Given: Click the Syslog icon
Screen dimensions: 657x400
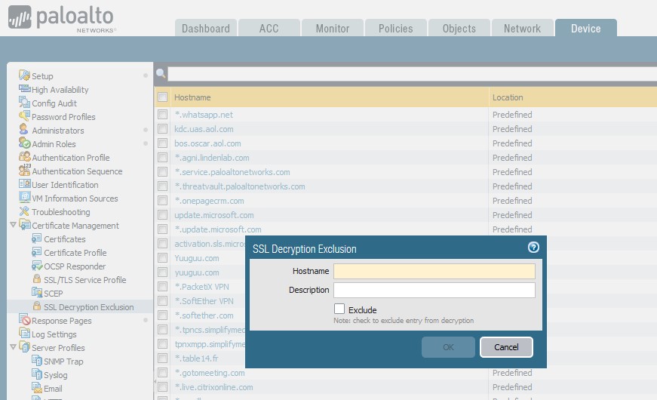Looking at the screenshot, I should click(37, 374).
